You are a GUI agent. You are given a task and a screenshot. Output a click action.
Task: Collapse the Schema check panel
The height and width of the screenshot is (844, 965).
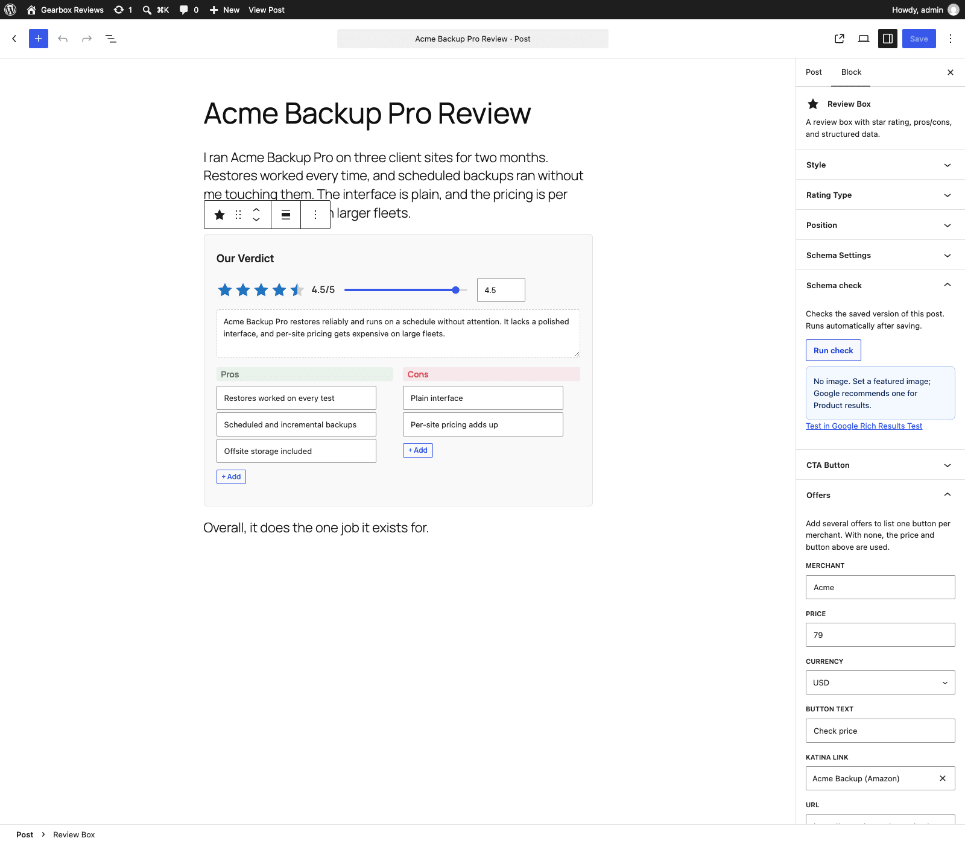[881, 285]
